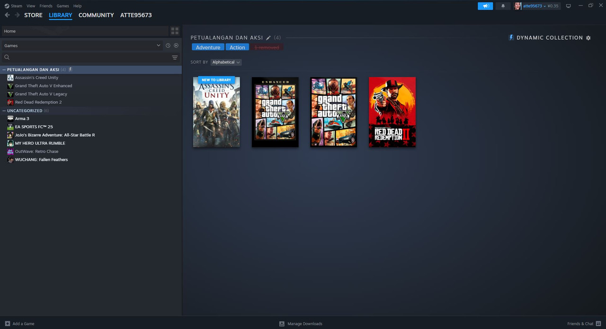Image resolution: width=606 pixels, height=329 pixels.
Task: Sort by recent activity clock icon
Action: tap(168, 45)
